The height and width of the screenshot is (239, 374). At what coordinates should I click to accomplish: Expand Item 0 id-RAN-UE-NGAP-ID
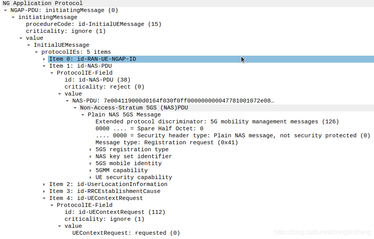pyautogui.click(x=44, y=59)
